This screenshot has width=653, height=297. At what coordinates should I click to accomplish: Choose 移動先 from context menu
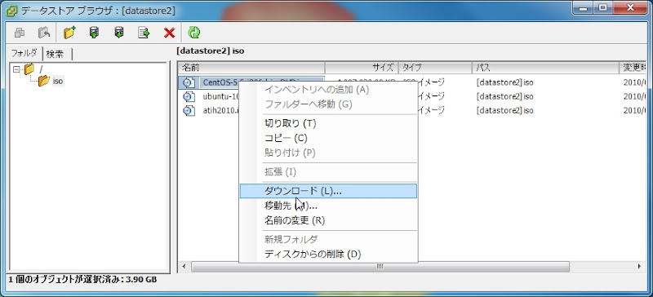click(x=328, y=206)
